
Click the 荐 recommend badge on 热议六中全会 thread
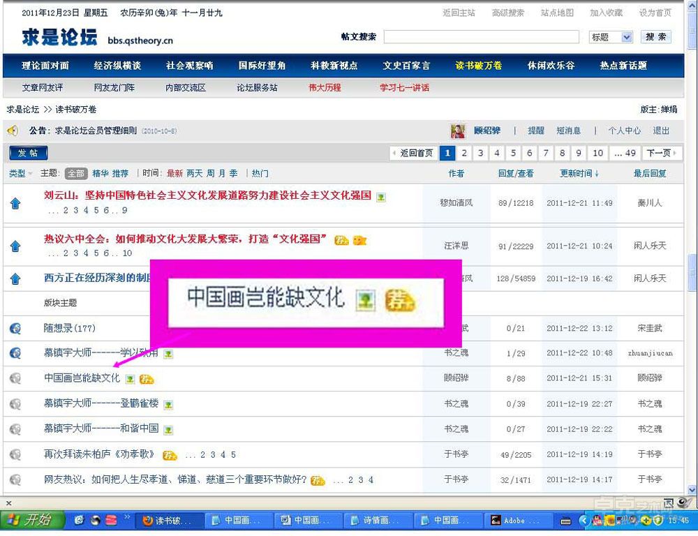(341, 240)
